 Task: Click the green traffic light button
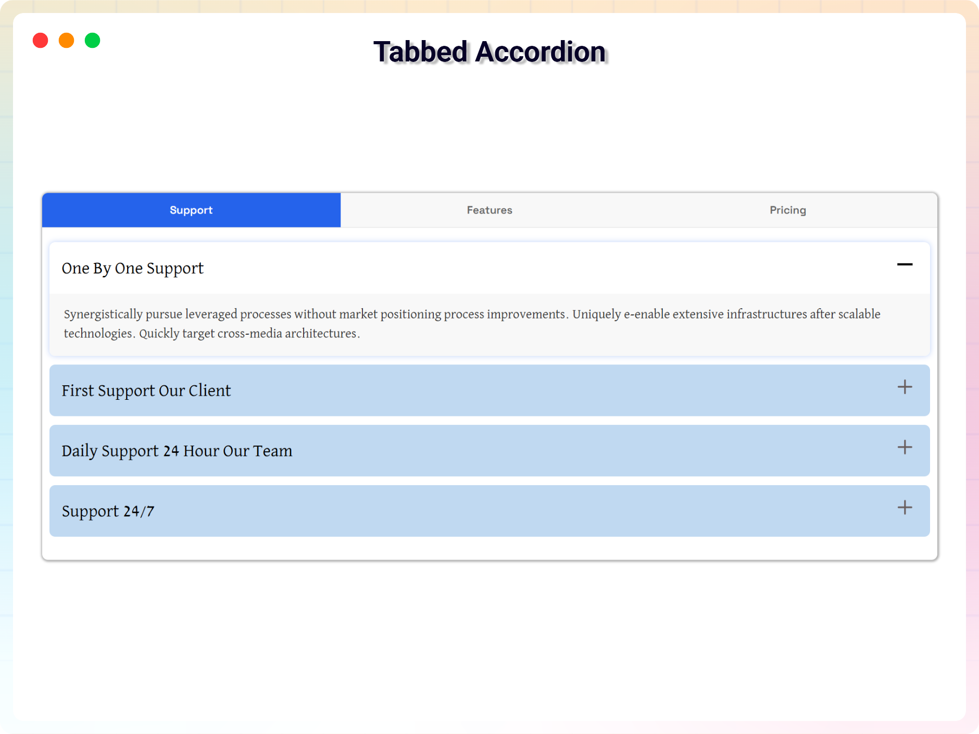[92, 40]
